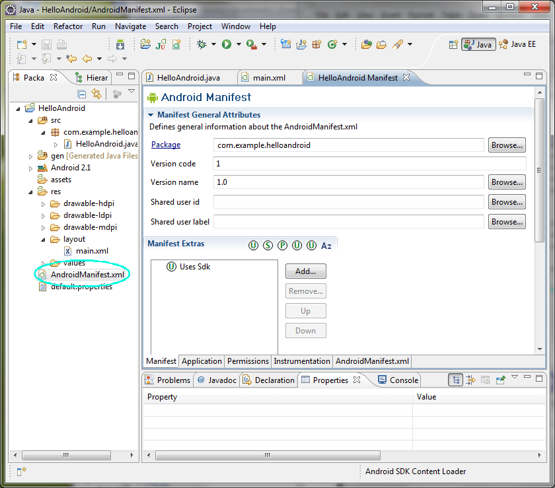
Task: Click the Debug bug icon
Action: pyautogui.click(x=202, y=44)
